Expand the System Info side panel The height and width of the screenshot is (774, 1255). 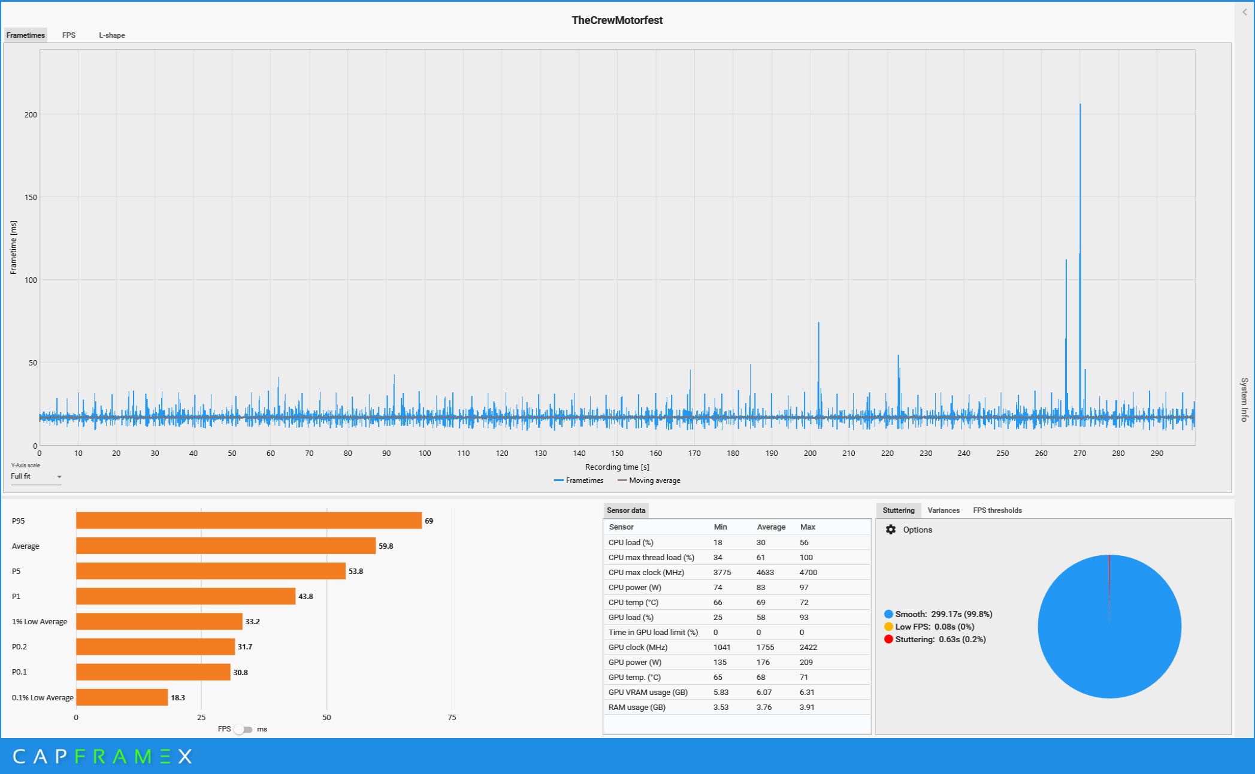[1244, 400]
